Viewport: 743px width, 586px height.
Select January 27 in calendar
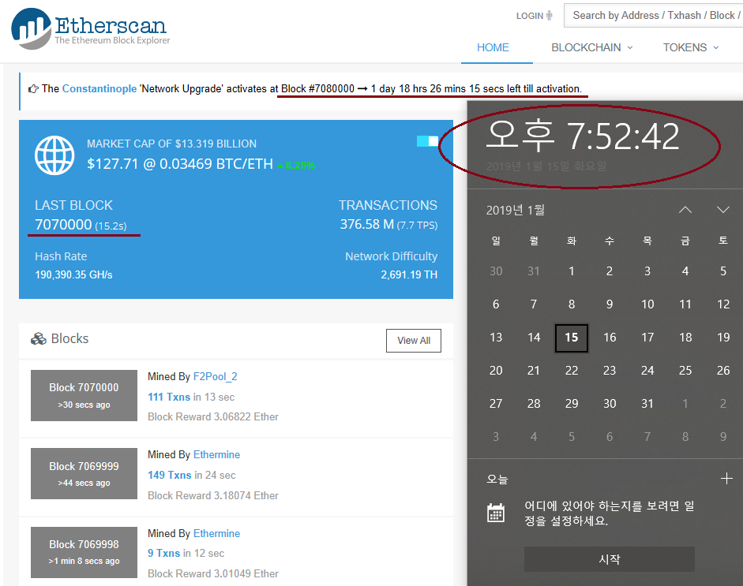click(x=496, y=404)
